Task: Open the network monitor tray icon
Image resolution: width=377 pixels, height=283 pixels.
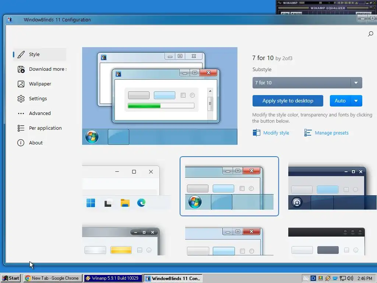Action: pos(342,279)
